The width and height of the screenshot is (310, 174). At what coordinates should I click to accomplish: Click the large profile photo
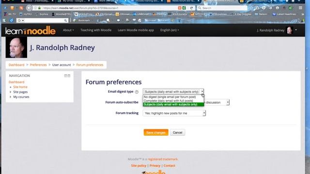point(16,47)
